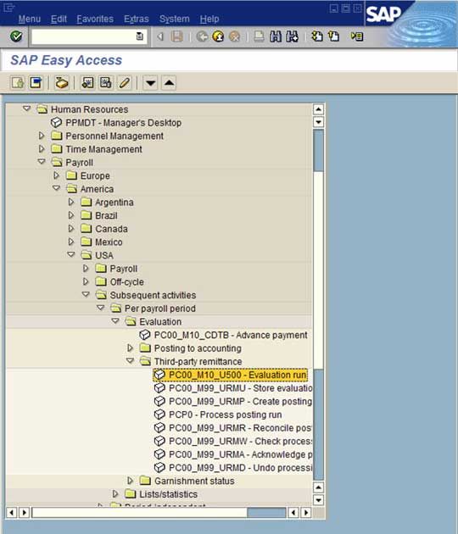This screenshot has height=534, width=458.
Task: Expand the Argentina folder
Action: point(71,202)
